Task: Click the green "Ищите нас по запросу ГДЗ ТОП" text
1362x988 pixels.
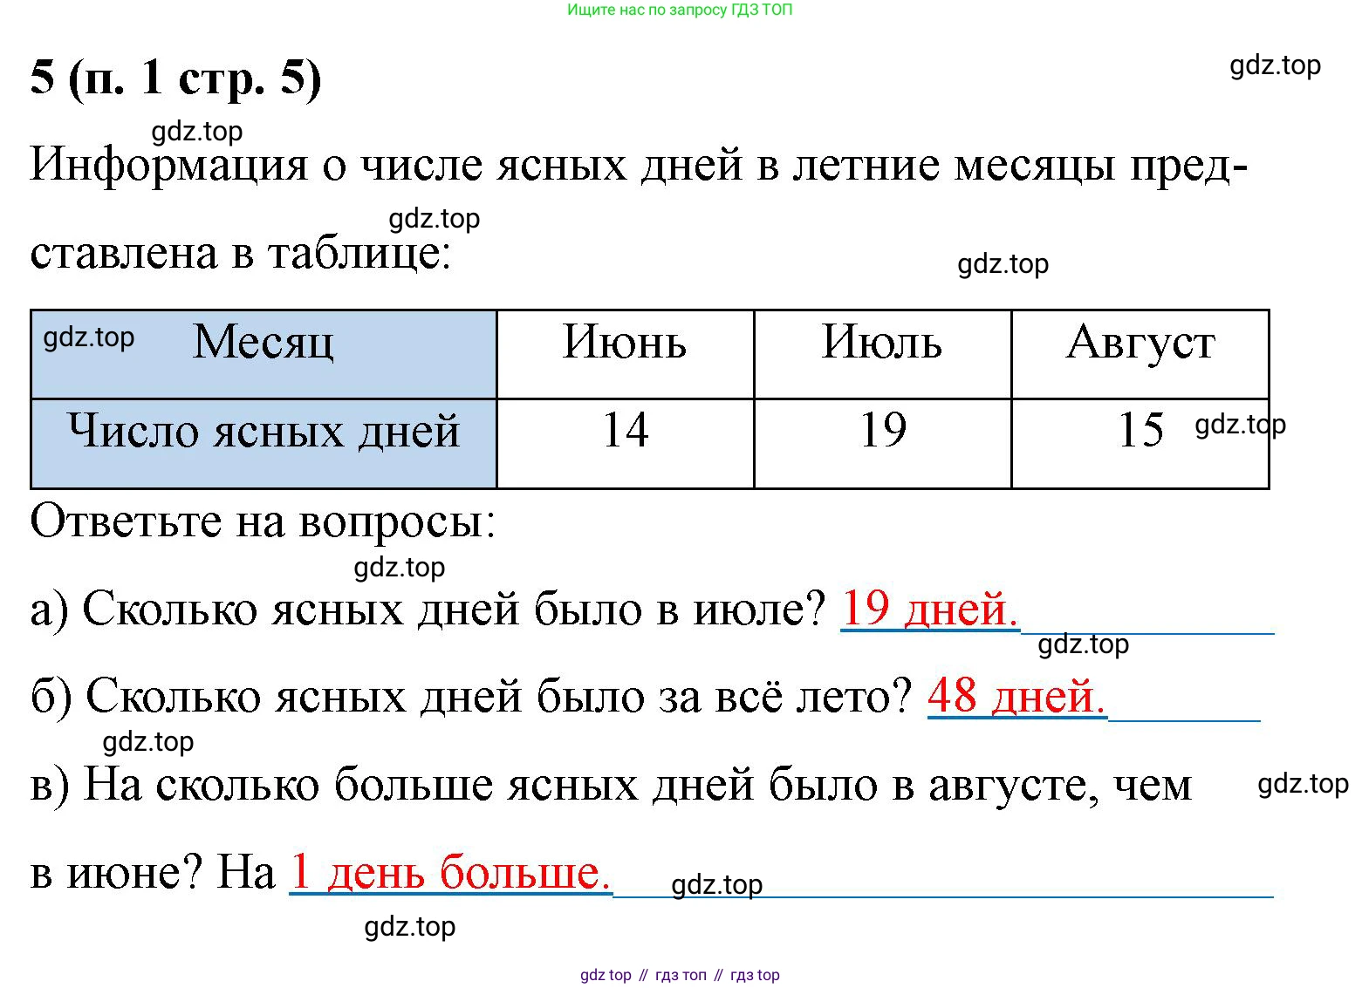Action: click(680, 10)
